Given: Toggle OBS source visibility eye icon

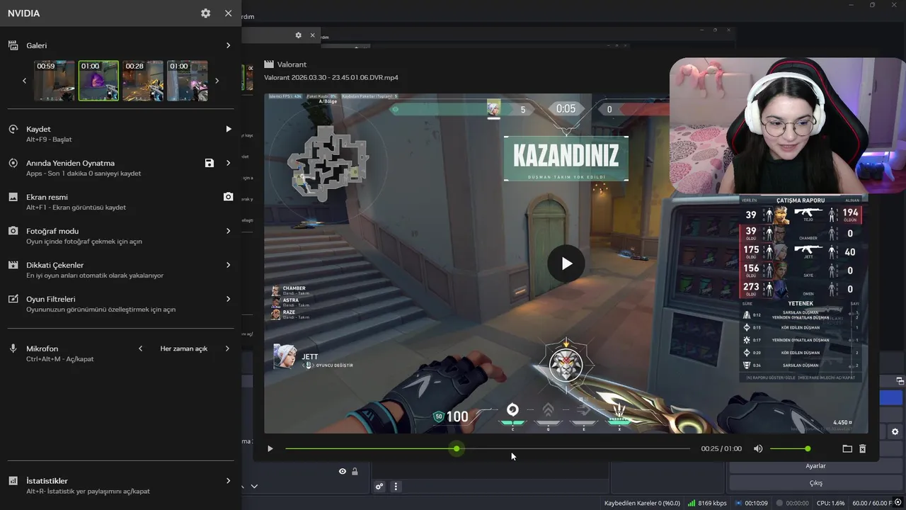Looking at the screenshot, I should click(x=343, y=472).
